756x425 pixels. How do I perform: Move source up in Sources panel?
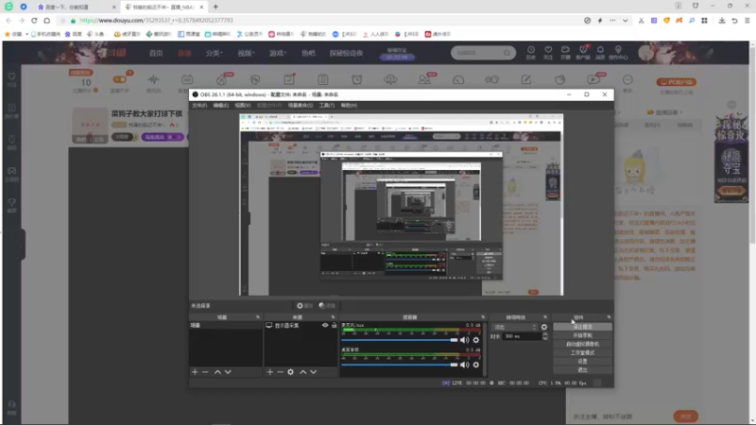point(302,372)
